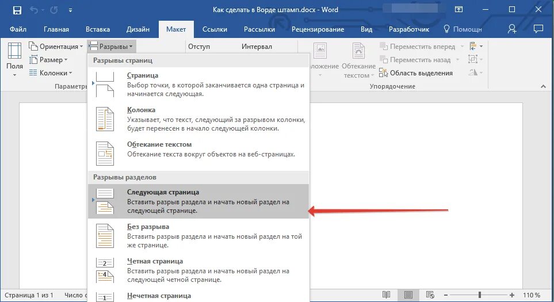Collapse the ribbon with the chevron
554x302 pixels.
click(x=544, y=86)
